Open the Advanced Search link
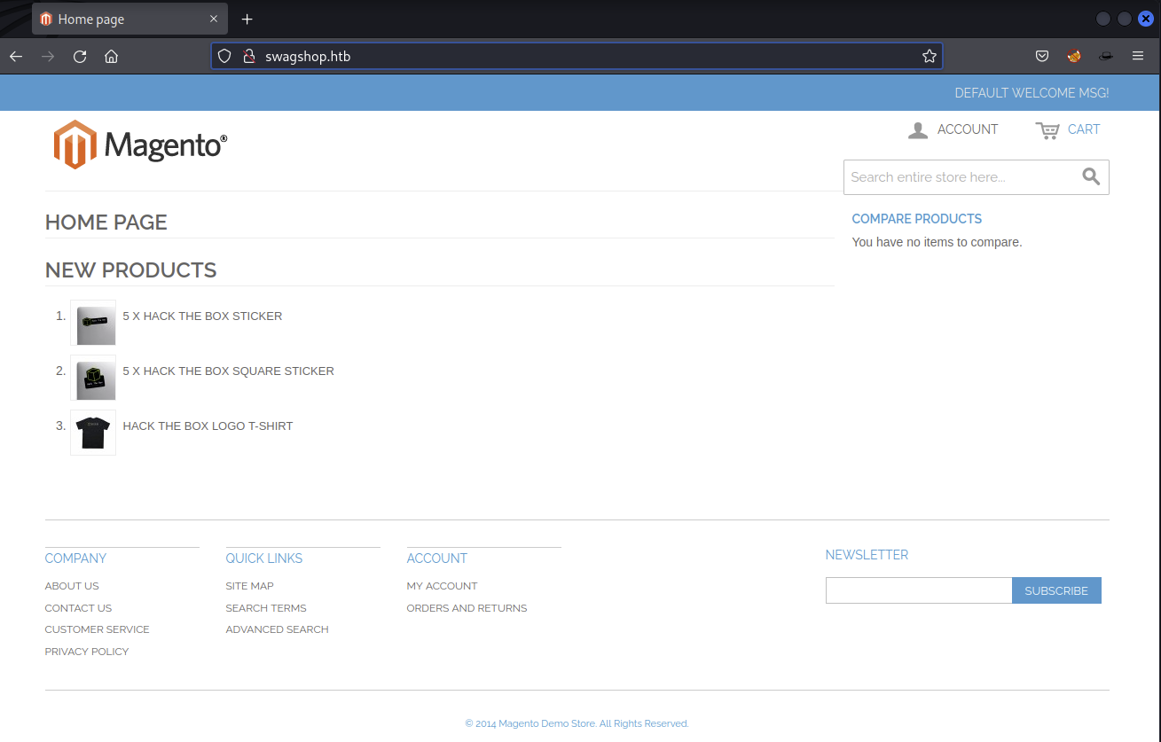 point(277,629)
